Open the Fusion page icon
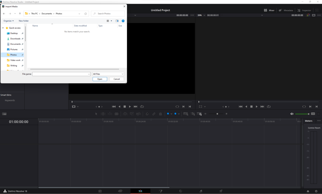Screen dimensions: 322x194 pyautogui.click(x=160, y=191)
